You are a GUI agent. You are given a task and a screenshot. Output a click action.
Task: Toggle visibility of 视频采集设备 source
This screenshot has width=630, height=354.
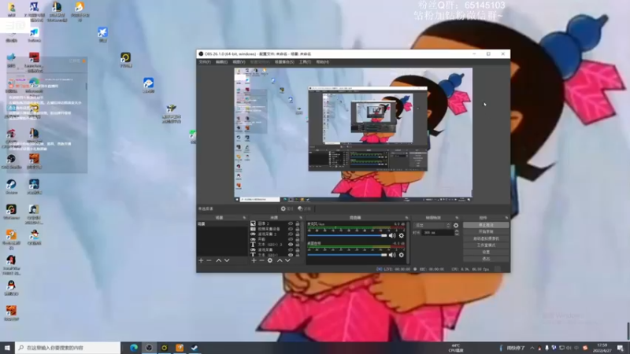(x=291, y=229)
